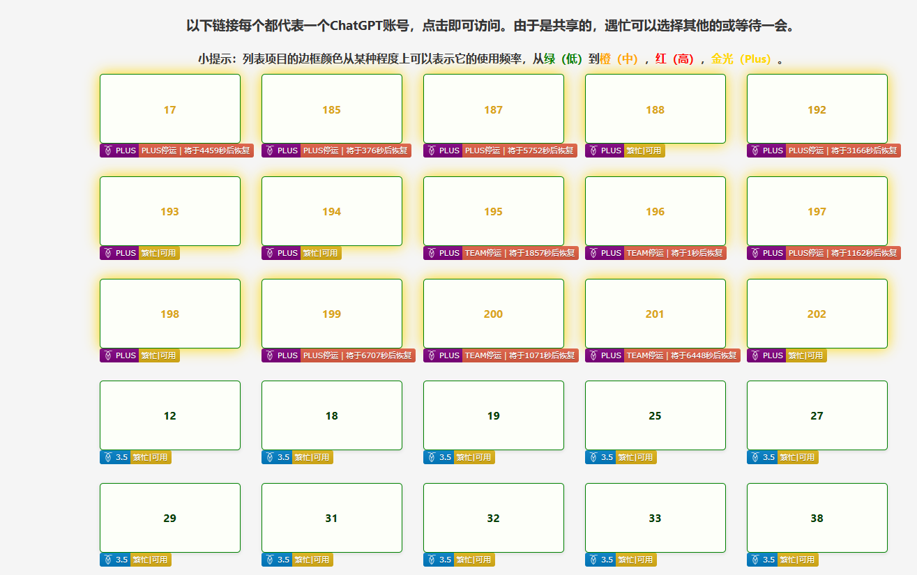The width and height of the screenshot is (917, 575).
Task: Visit 3.5 account card 25
Action: point(655,415)
